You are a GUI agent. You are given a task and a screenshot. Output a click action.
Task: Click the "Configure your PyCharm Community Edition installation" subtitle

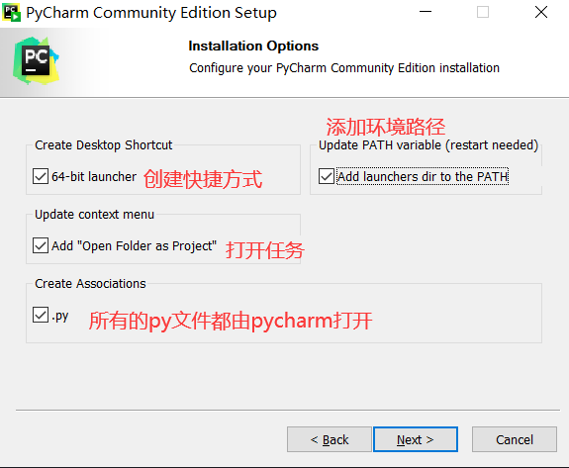(x=344, y=68)
